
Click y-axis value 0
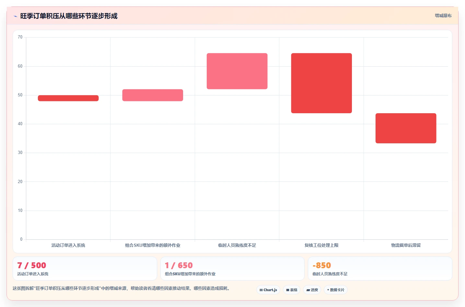pyautogui.click(x=21, y=239)
